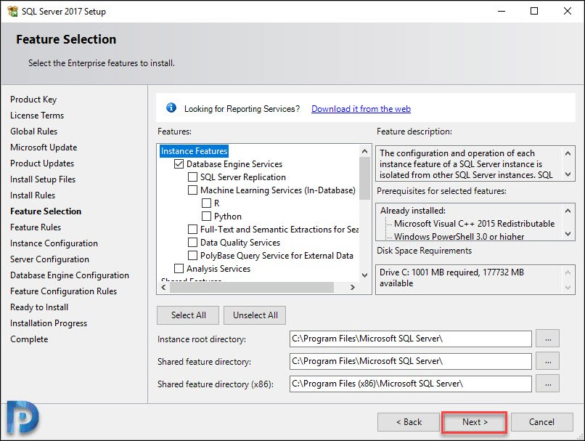
Task: Check the Python feature checkbox
Action: coord(206,217)
